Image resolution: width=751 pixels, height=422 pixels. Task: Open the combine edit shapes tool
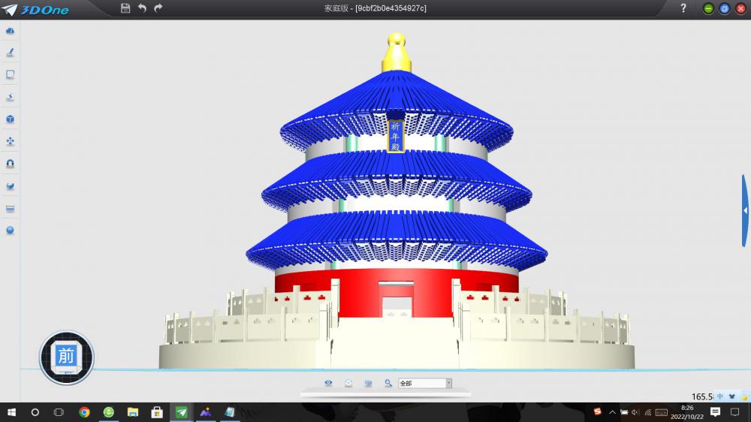10,186
